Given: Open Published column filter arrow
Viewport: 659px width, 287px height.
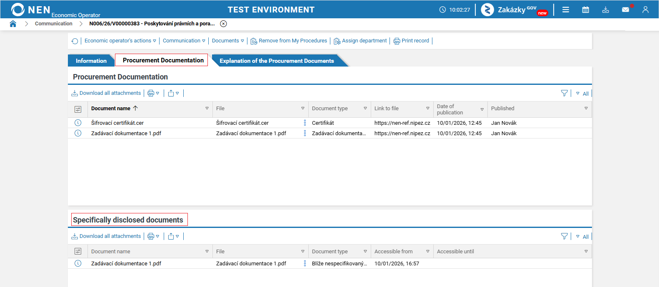Looking at the screenshot, I should pos(586,108).
